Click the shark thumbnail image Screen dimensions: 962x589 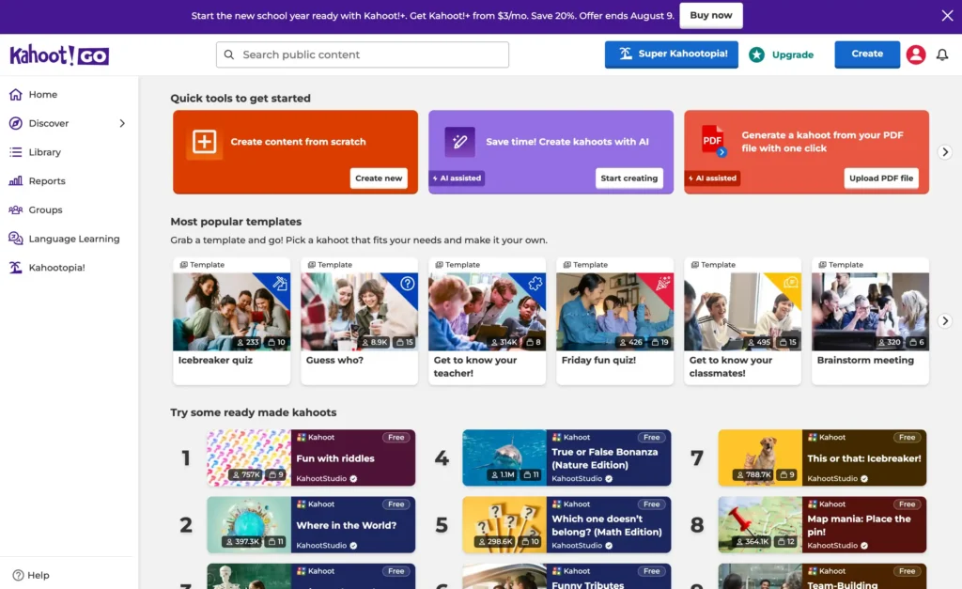coord(504,457)
